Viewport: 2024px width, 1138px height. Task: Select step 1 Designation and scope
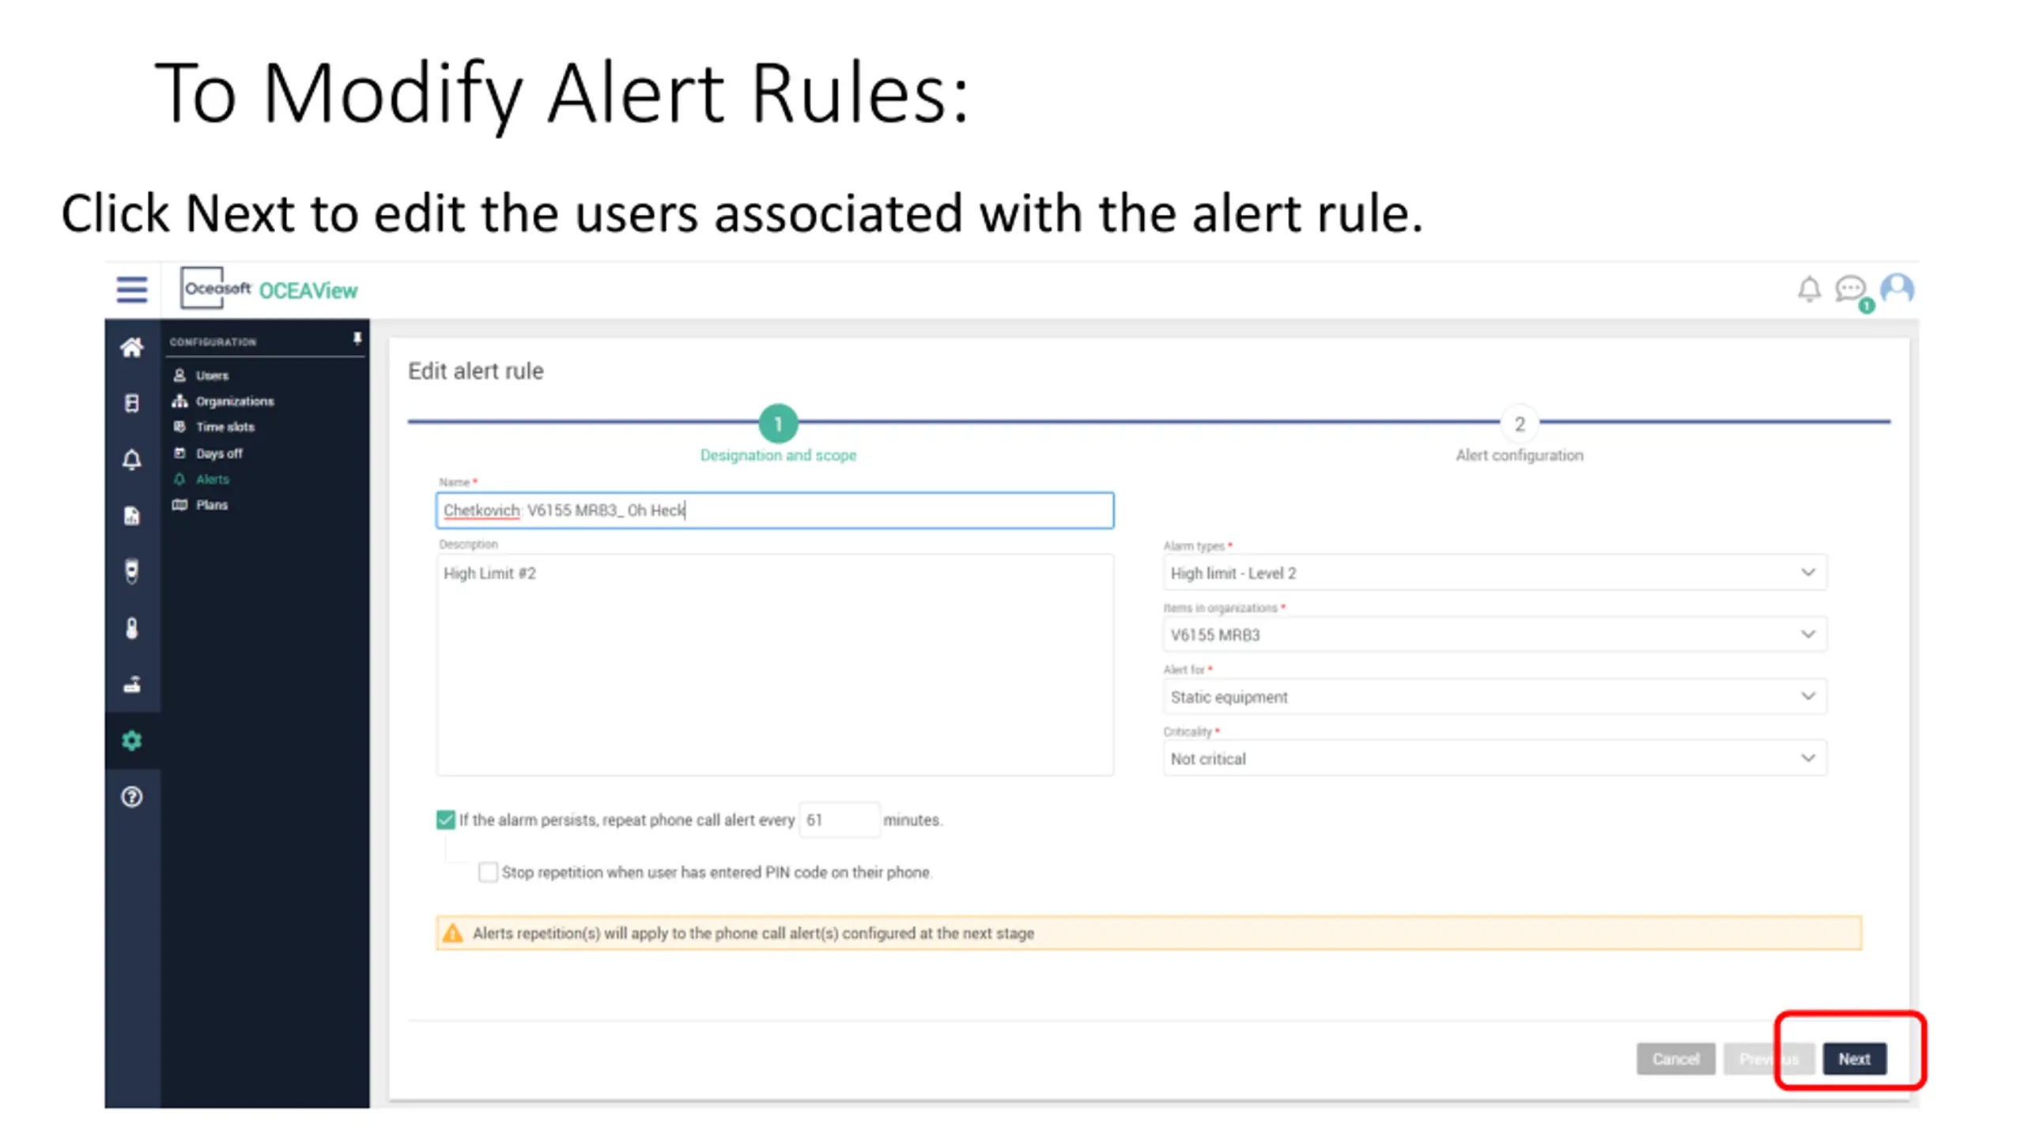point(778,433)
